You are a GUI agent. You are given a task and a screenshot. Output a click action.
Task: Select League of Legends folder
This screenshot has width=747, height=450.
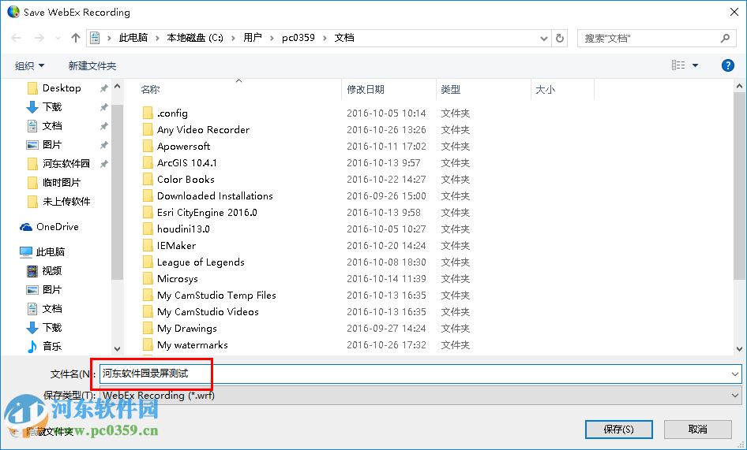[201, 262]
